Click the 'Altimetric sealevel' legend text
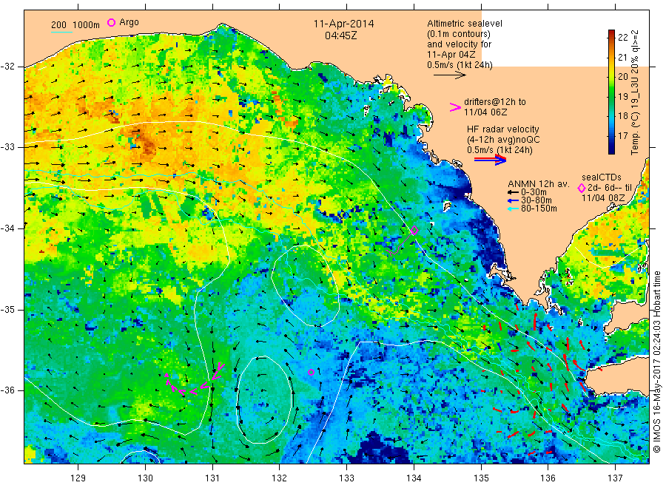This screenshot has height=488, width=666. coord(465,24)
